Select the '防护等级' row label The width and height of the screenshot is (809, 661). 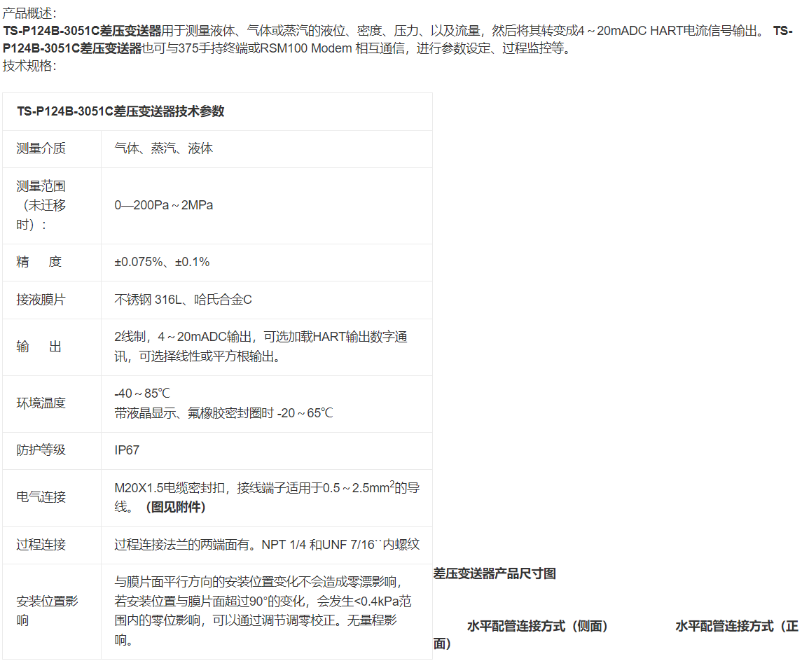tap(41, 450)
